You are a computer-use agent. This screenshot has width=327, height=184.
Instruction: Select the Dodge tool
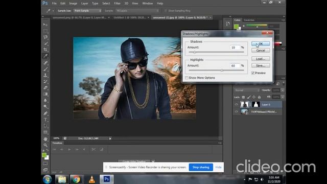tap(45, 107)
